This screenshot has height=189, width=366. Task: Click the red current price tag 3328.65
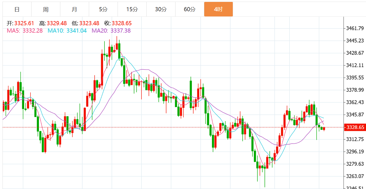point(355,127)
